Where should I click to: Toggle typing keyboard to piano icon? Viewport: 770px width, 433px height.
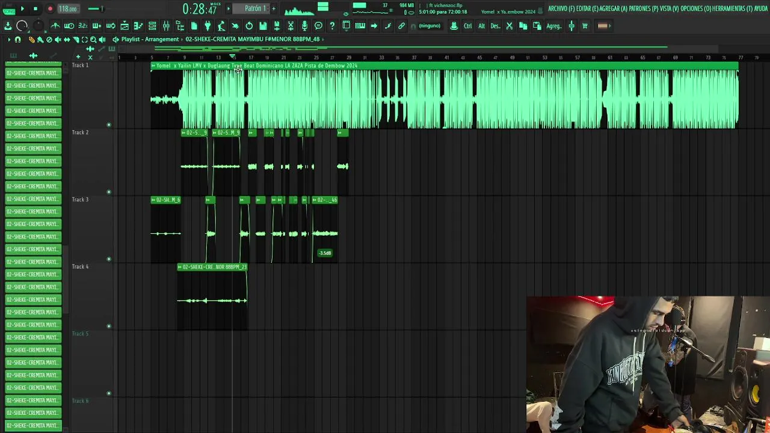pos(360,26)
